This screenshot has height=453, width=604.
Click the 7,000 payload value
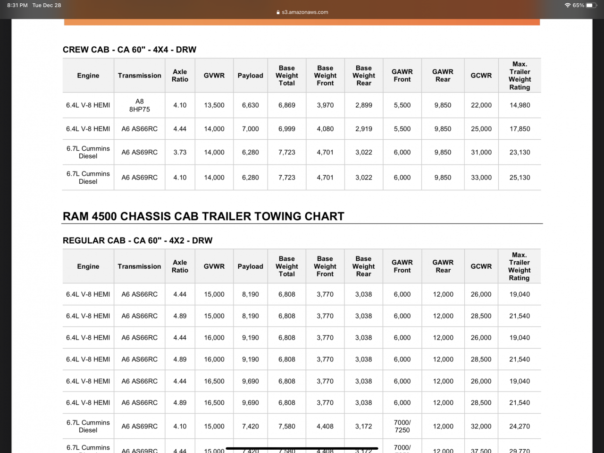pos(250,128)
